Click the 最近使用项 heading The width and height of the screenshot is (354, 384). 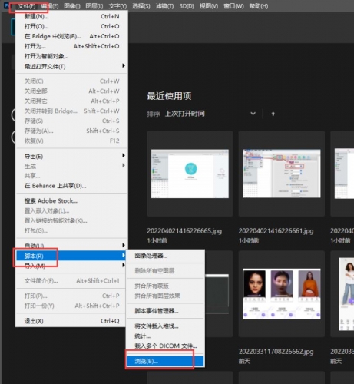(169, 96)
